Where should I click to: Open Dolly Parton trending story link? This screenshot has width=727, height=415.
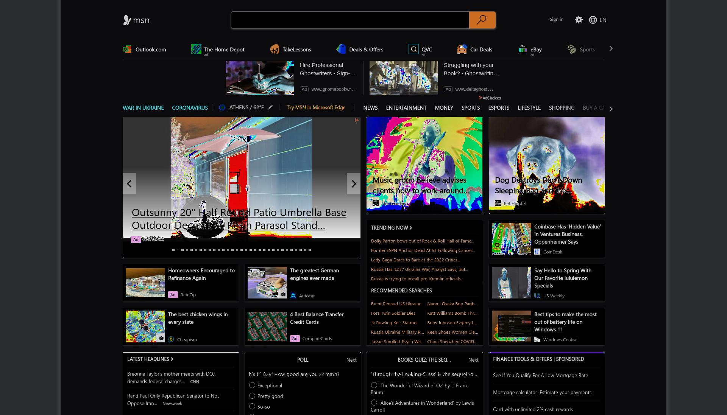click(x=423, y=241)
